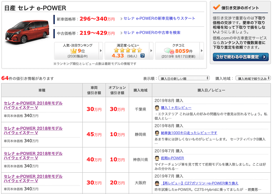
Task: Click the 45万円 vehicle discount value
Action: pos(94,134)
